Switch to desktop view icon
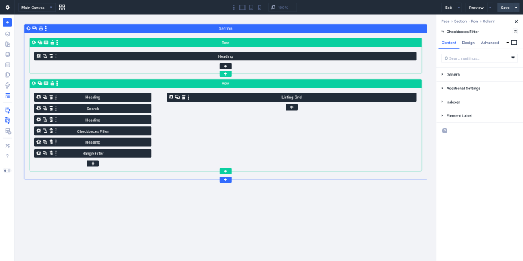 (x=242, y=8)
